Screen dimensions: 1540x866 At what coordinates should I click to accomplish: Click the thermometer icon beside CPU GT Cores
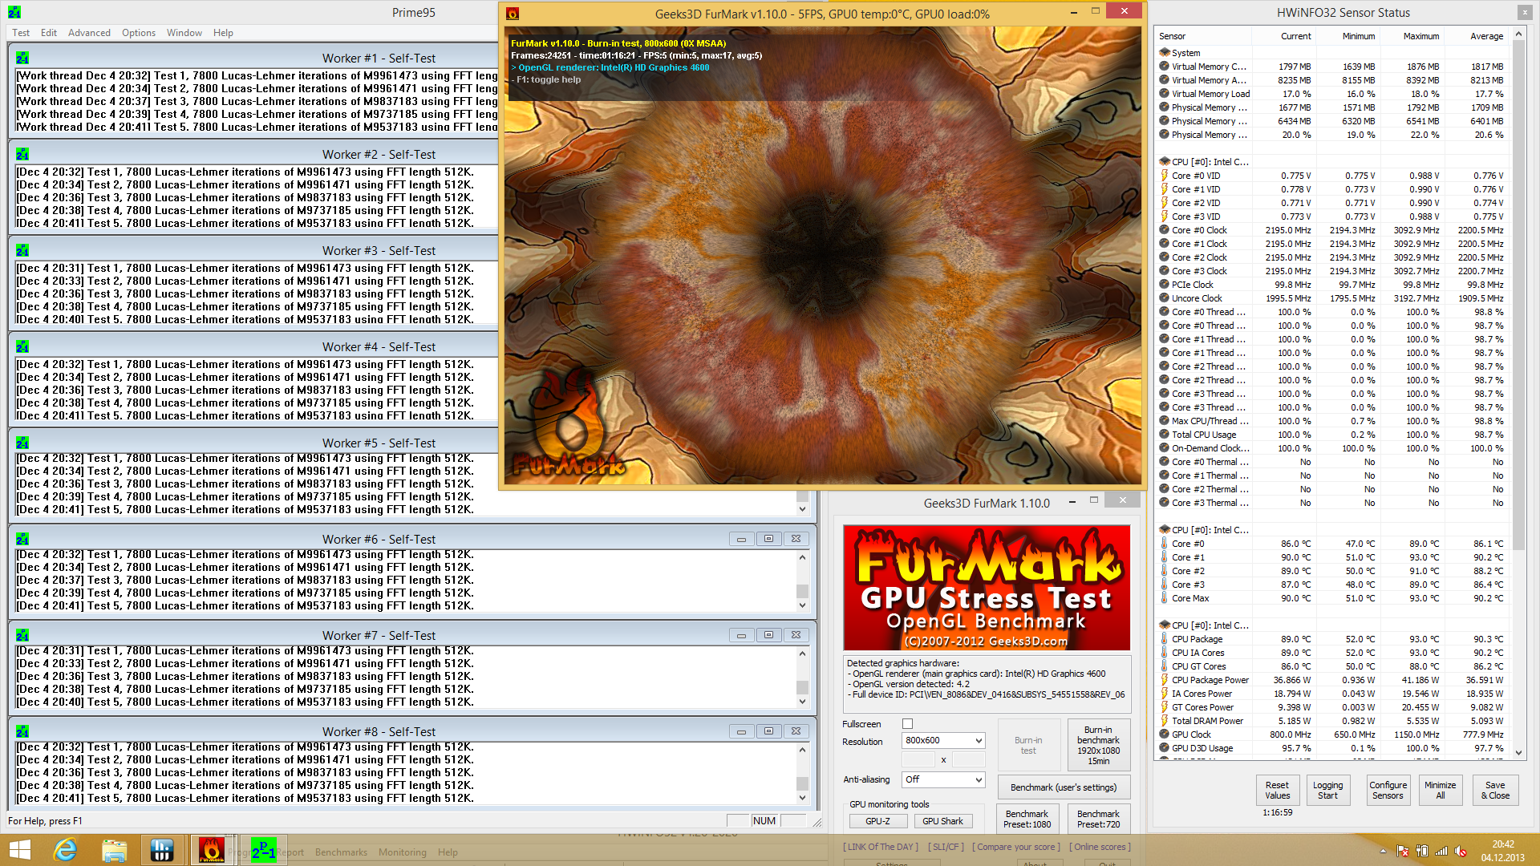(x=1165, y=666)
